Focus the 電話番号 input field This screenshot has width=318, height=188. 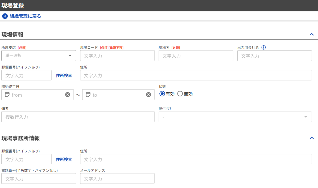39,179
